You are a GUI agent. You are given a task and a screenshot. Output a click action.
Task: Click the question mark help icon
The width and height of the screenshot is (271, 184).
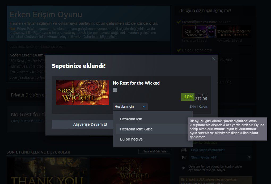tap(249, 157)
